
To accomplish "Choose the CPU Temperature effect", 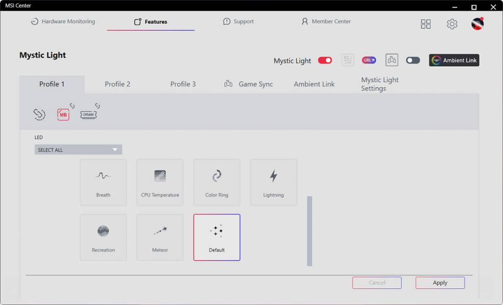I will point(160,182).
